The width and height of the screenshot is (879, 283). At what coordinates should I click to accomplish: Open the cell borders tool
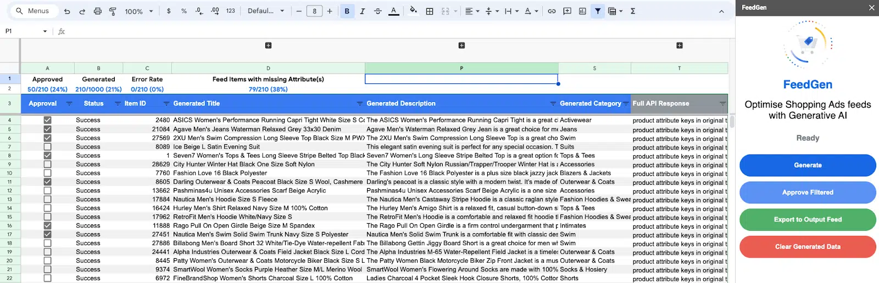tap(430, 11)
